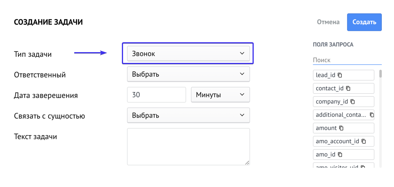394x187 pixels.
Task: Click the due date number field
Action: [x=156, y=95]
